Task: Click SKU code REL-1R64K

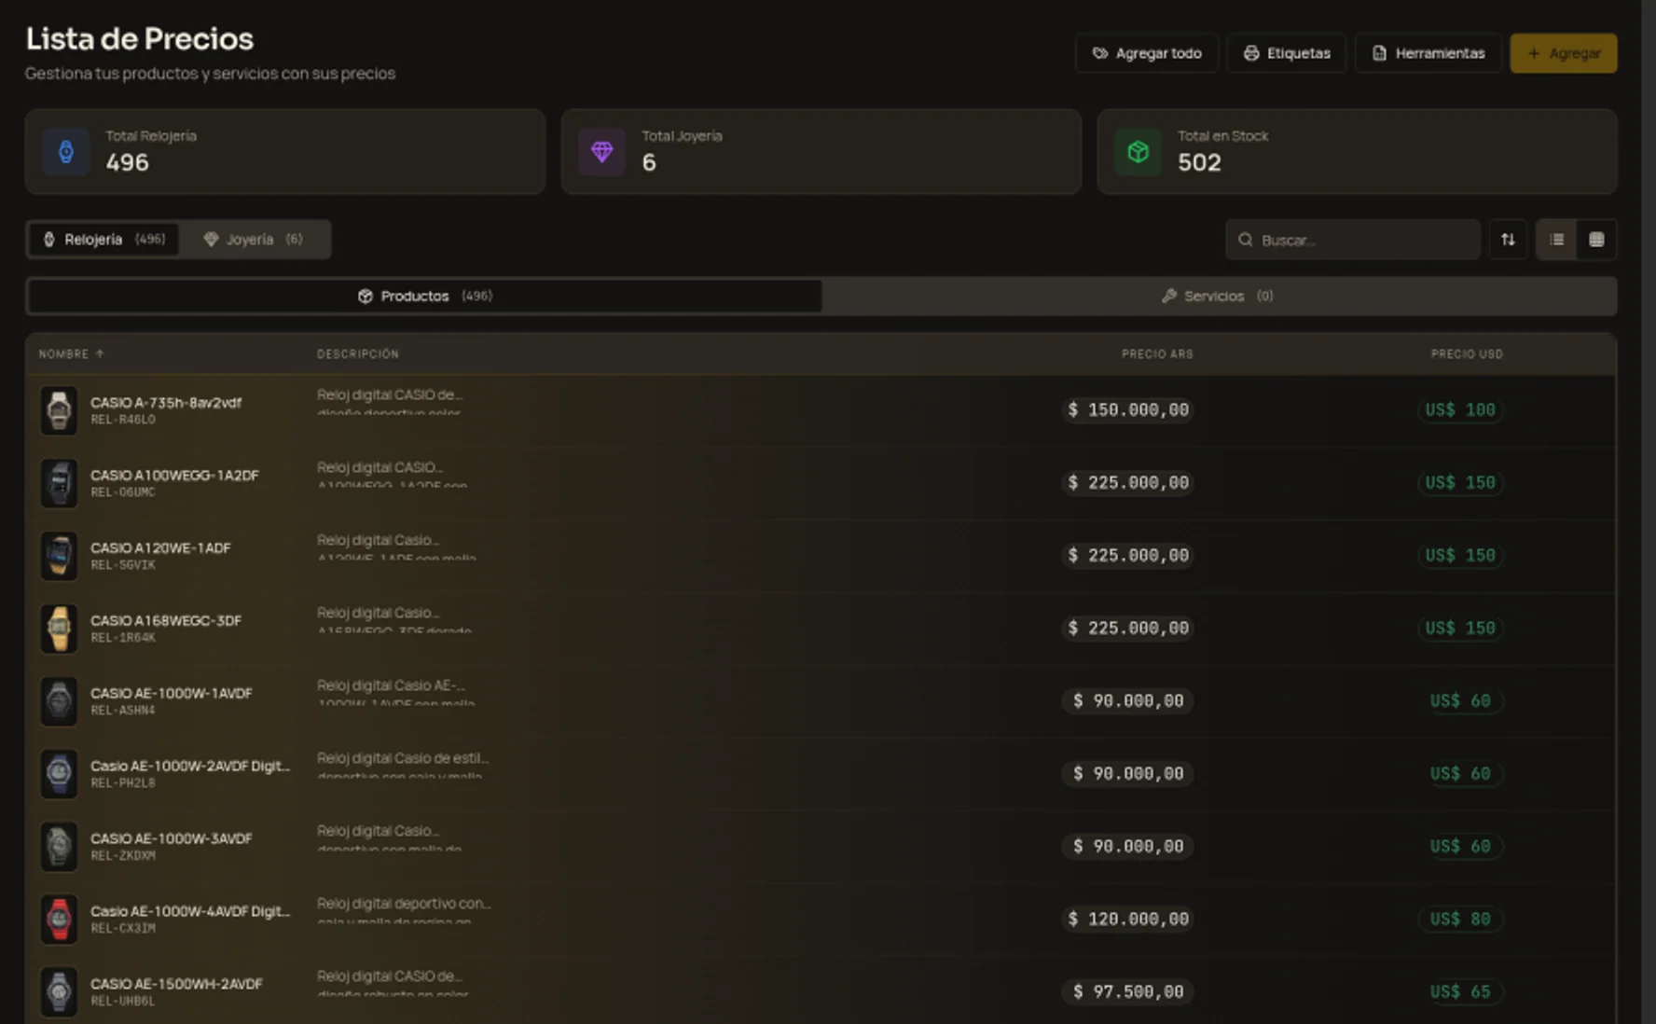Action: click(x=123, y=638)
